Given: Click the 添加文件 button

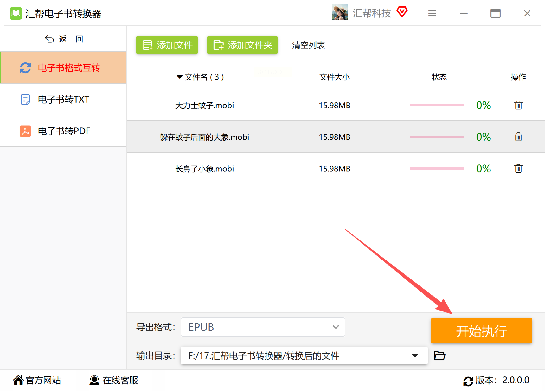Looking at the screenshot, I should [x=167, y=45].
